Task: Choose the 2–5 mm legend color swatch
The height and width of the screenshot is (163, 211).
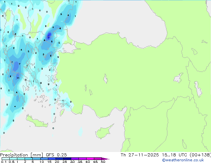Action: point(29,159)
